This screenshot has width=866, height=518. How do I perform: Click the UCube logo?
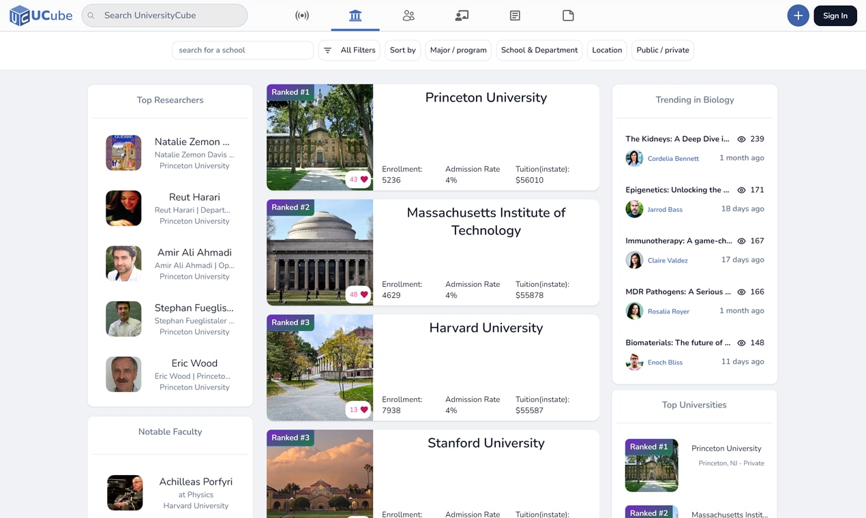(x=41, y=15)
